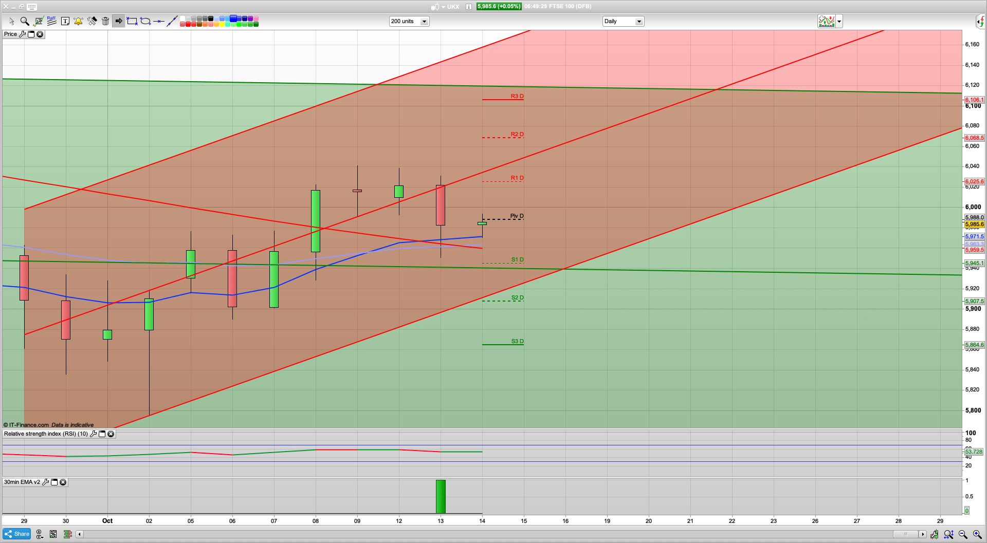Select the text annotation tool
Image resolution: width=987 pixels, height=543 pixels.
[65, 21]
